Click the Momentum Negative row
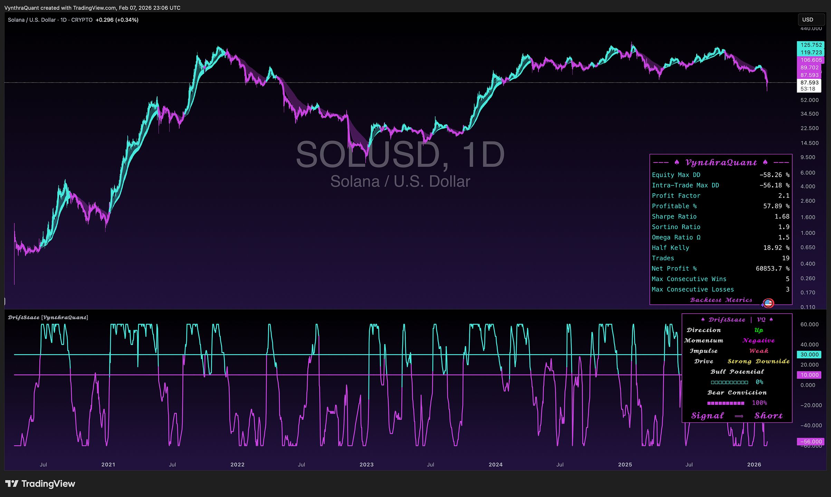The height and width of the screenshot is (497, 831). [x=737, y=340]
